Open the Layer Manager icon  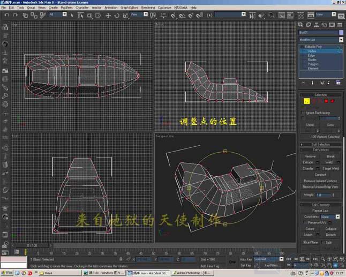tap(271, 16)
